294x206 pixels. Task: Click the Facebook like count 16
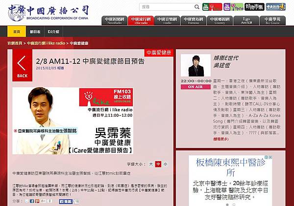[77, 202]
